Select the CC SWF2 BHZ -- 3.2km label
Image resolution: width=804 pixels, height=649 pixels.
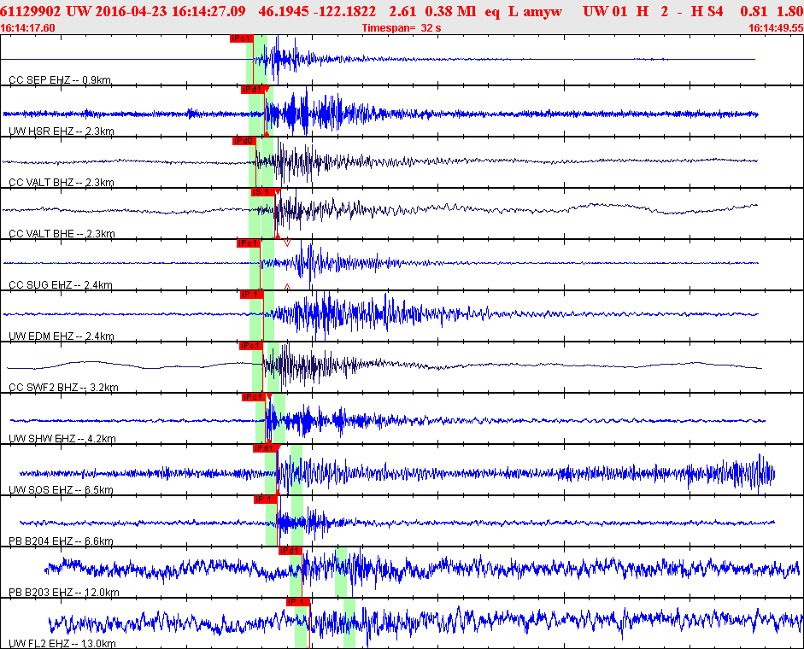coord(63,388)
